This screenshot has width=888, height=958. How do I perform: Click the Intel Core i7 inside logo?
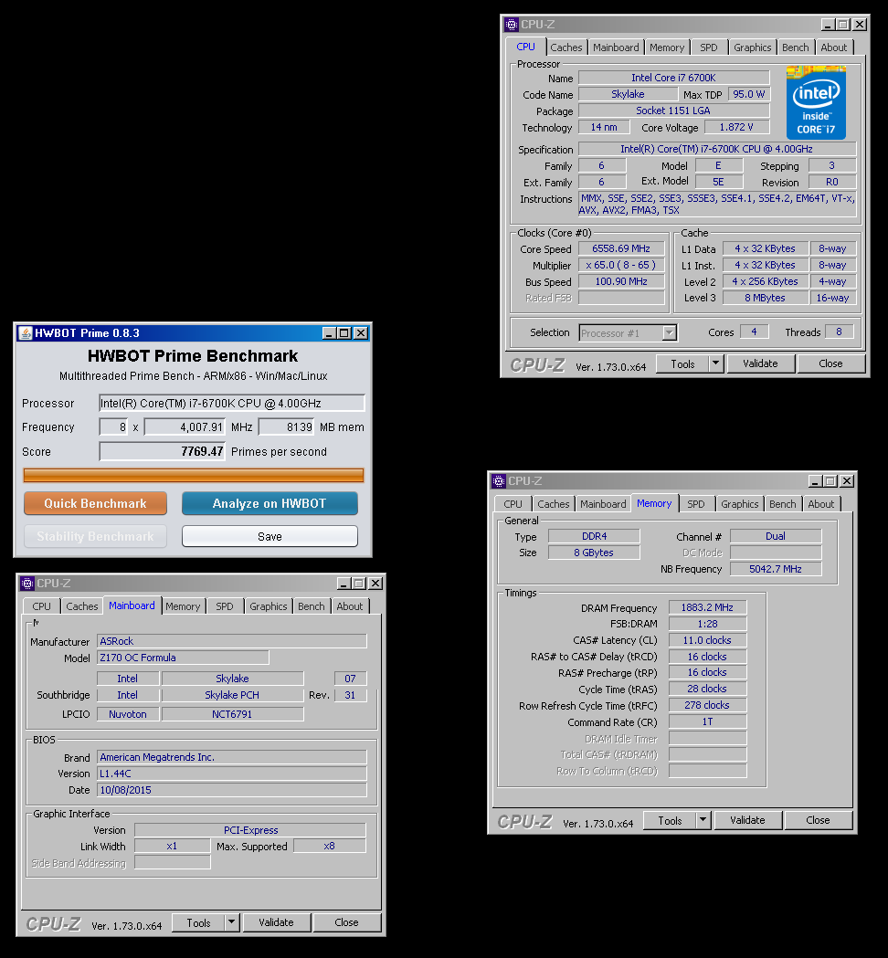tap(816, 102)
